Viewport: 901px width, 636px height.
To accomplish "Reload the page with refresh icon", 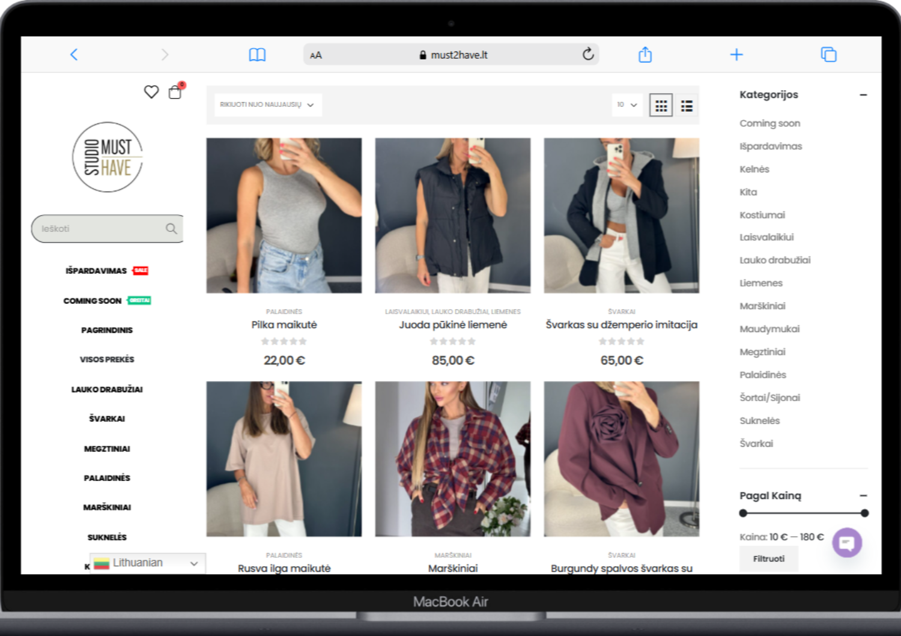I will 588,55.
